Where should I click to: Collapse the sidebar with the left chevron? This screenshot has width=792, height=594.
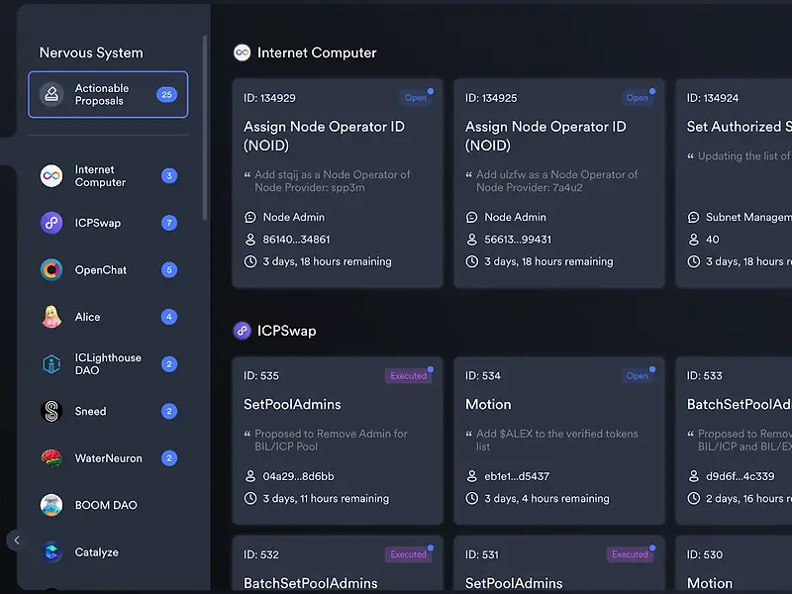16,540
